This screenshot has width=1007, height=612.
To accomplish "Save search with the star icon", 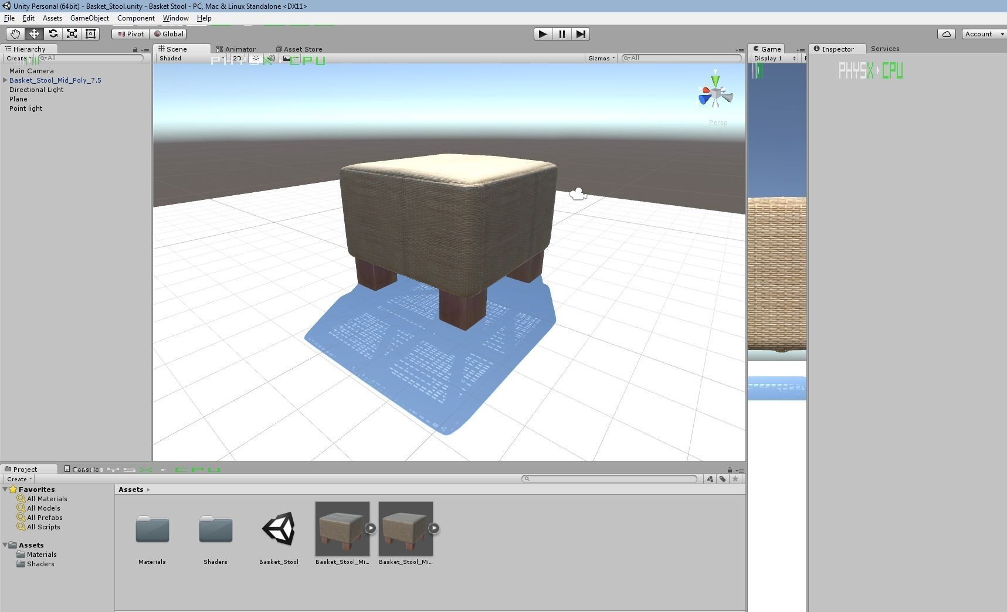I will pos(735,479).
